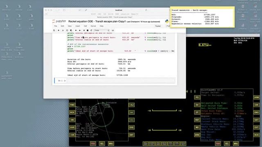The width and height of the screenshot is (262, 147).
Task: Open the Jupyter Kernel menu
Action: (93, 26)
